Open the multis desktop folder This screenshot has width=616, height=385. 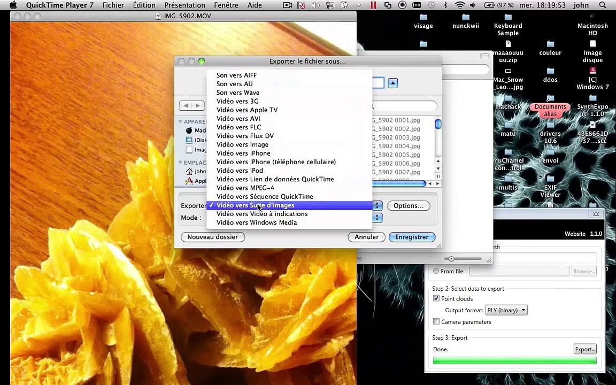coord(508,179)
